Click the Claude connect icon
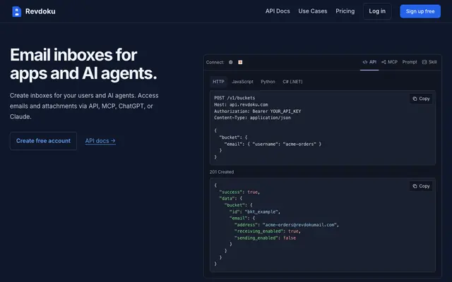 pos(240,62)
